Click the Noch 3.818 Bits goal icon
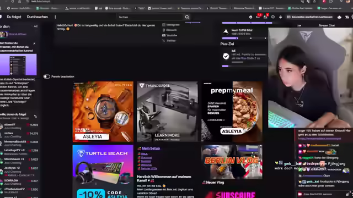The width and height of the screenshot is (353, 198). [226, 31]
